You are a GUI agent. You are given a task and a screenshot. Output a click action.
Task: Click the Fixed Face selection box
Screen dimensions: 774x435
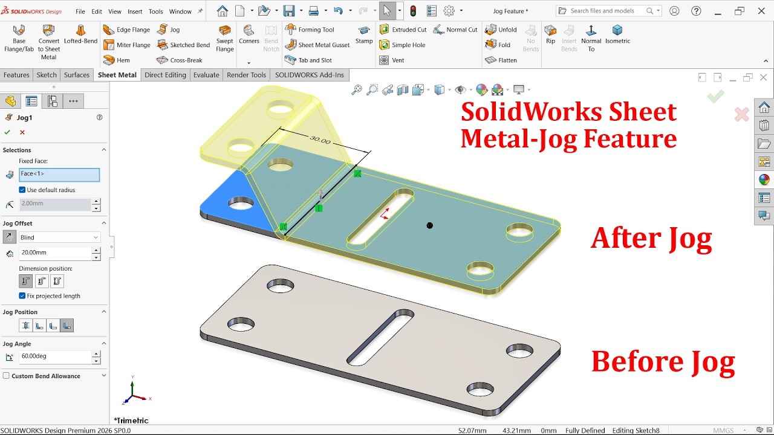[59, 175]
